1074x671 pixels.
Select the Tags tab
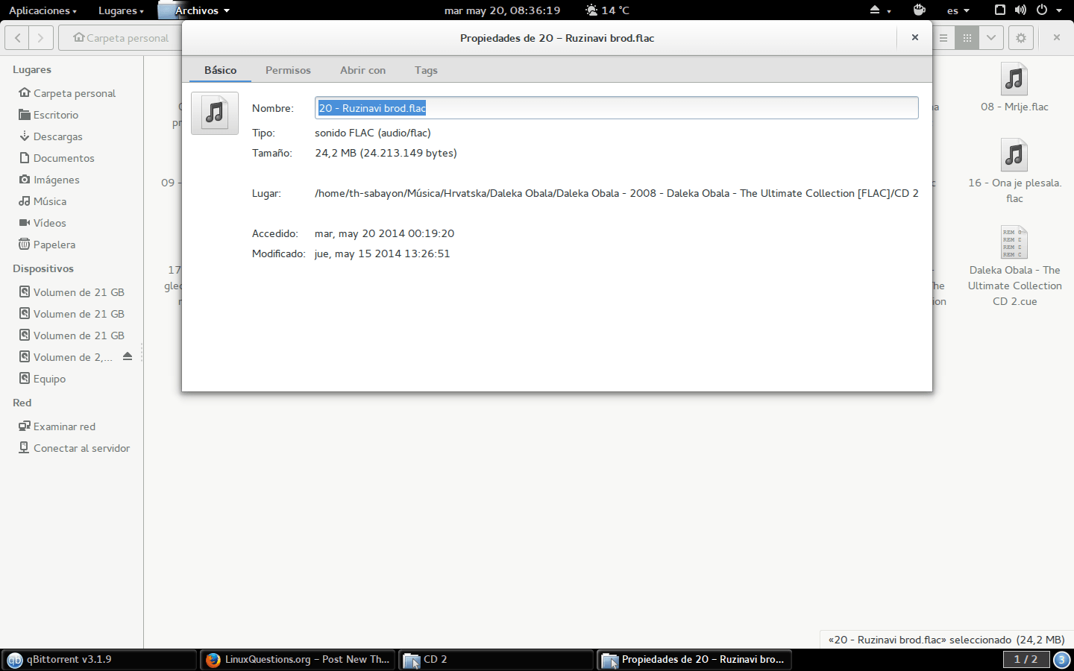(426, 70)
